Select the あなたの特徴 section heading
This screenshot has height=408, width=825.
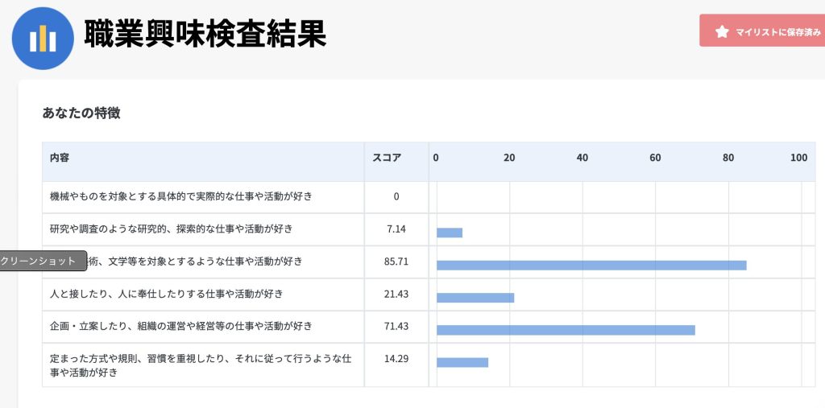point(81,113)
